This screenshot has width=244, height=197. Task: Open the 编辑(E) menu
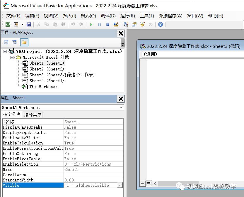[32, 16]
